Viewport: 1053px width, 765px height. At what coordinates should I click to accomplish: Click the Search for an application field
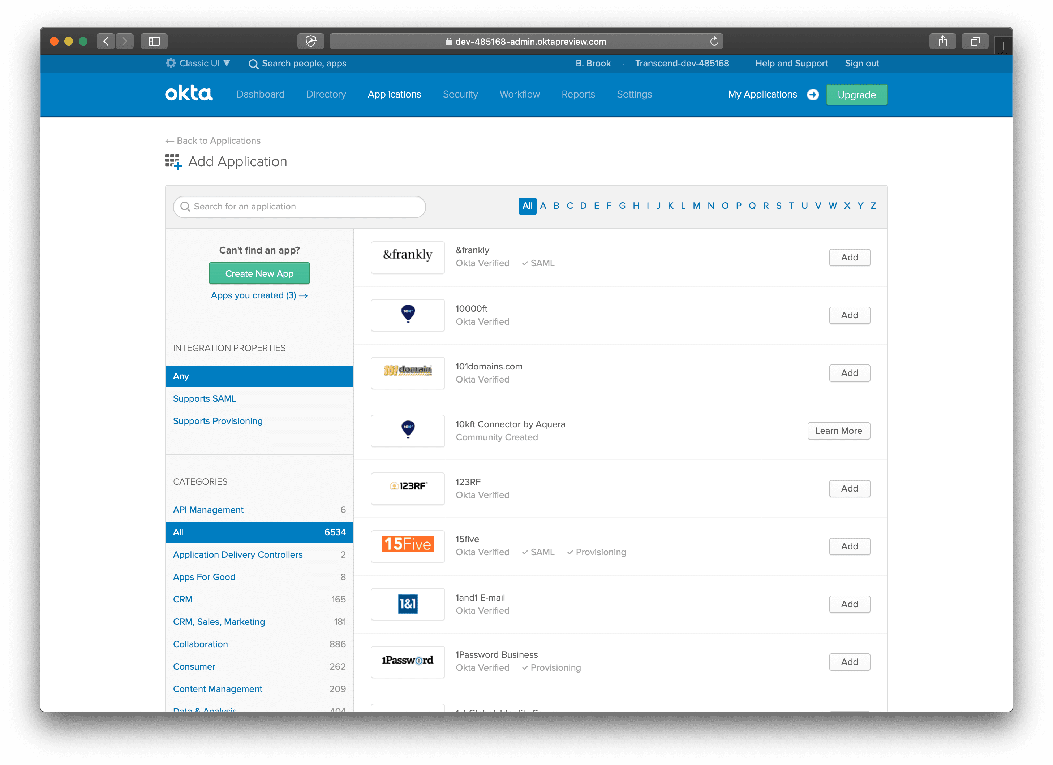(x=300, y=207)
